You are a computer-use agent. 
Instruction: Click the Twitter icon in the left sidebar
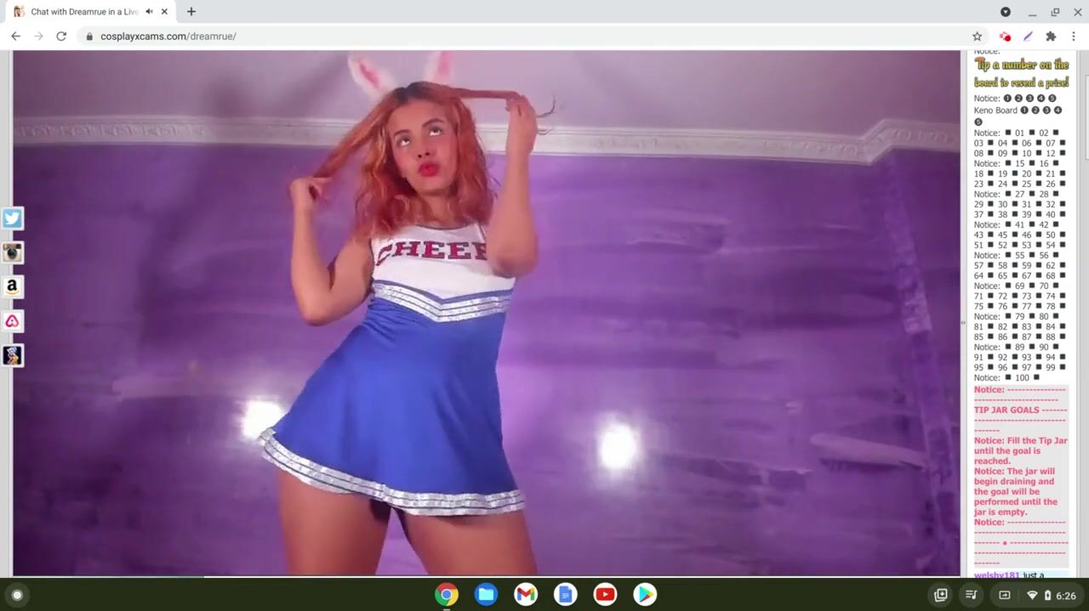coord(12,218)
